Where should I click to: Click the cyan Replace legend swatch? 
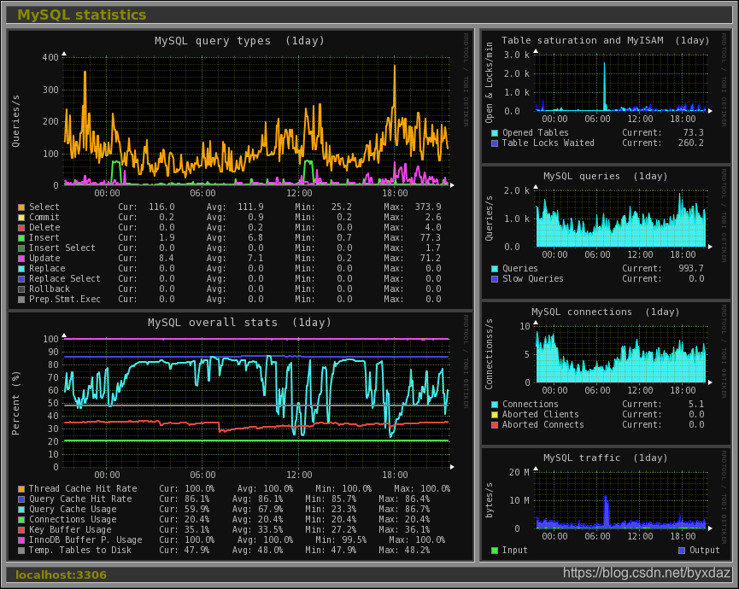point(21,269)
